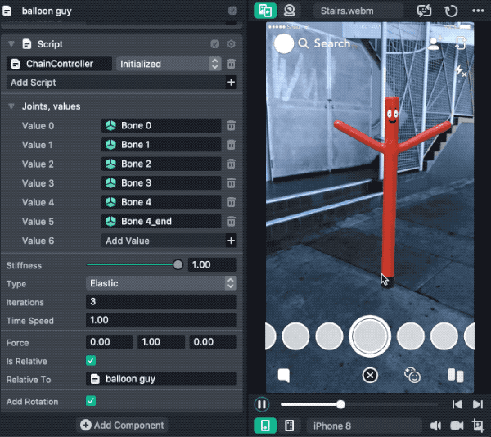Image resolution: width=491 pixels, height=437 pixels.
Task: Pause the preview playback
Action: (x=262, y=404)
